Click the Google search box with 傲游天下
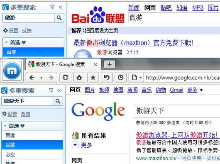This screenshot has height=164, width=220. tap(176, 111)
